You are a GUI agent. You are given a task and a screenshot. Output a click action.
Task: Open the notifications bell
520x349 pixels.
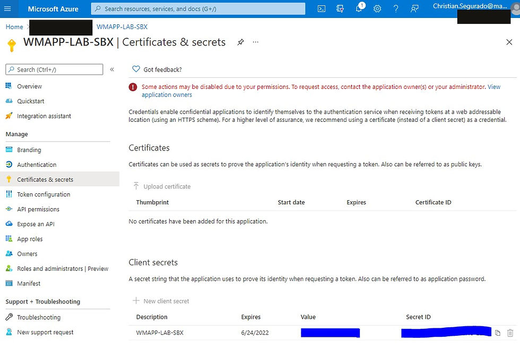coord(359,8)
